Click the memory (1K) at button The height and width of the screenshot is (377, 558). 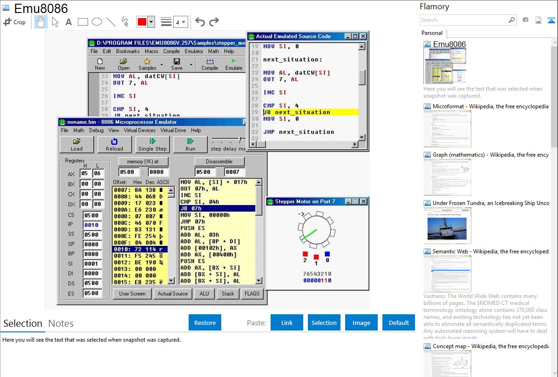143,162
